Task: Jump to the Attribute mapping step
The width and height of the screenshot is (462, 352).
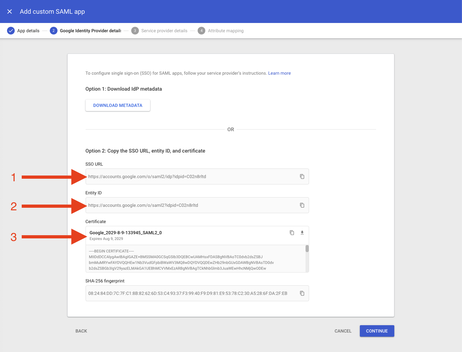Action: coord(225,31)
